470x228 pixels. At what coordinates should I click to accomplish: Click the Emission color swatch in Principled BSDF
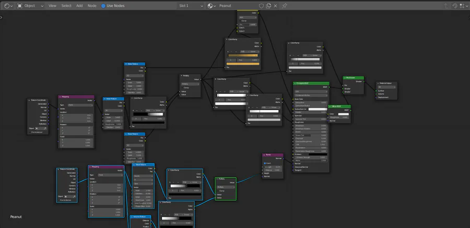318,154
